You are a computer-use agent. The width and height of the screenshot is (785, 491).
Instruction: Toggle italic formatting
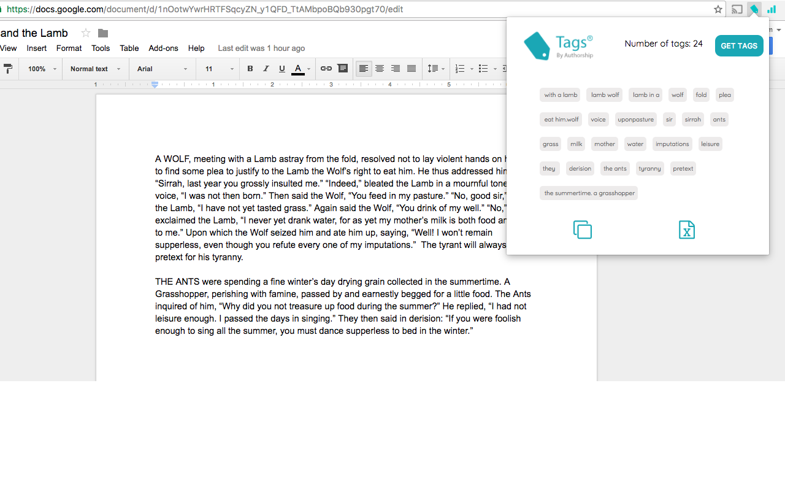tap(266, 69)
